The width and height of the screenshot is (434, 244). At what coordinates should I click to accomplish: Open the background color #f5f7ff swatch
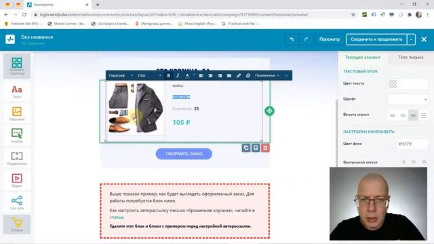pyautogui.click(x=393, y=144)
